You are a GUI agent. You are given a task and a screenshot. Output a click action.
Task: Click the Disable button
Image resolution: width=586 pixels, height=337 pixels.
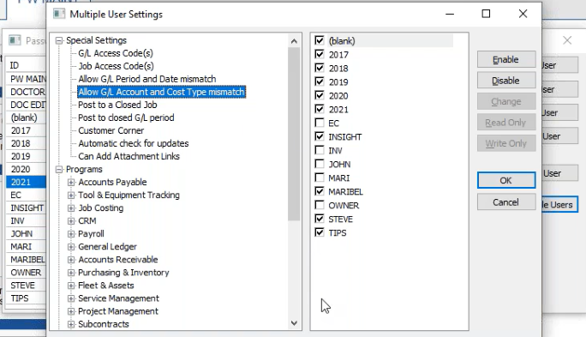pos(506,81)
